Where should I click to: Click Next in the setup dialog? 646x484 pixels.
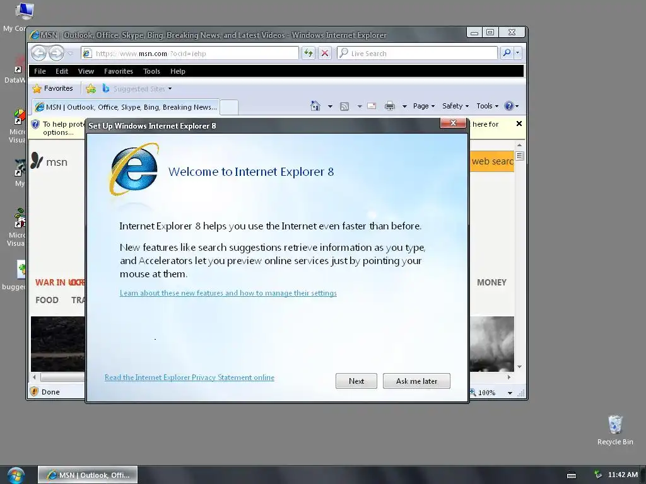pos(356,381)
